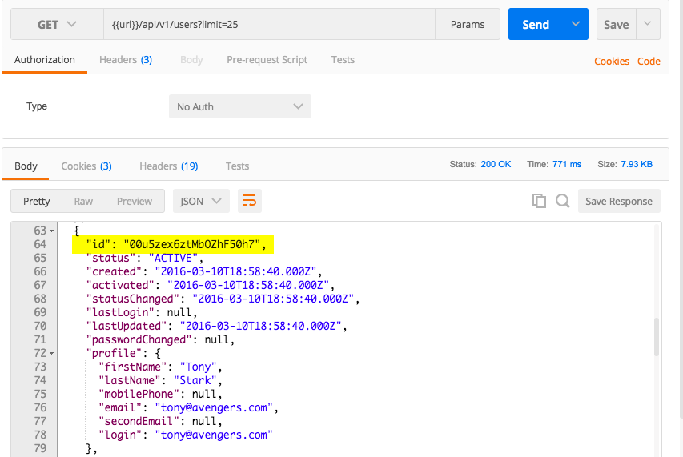This screenshot has width=683, height=457.
Task: Copy response body using copy icon
Action: click(539, 201)
